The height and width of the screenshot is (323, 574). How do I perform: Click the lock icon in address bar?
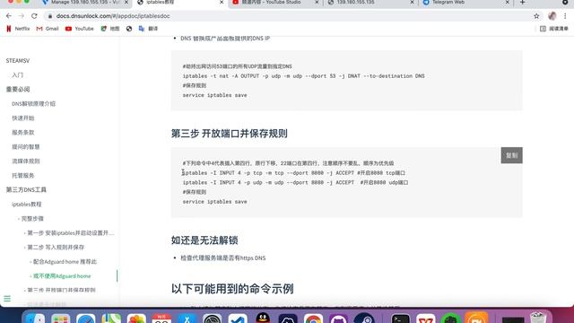tap(50, 16)
